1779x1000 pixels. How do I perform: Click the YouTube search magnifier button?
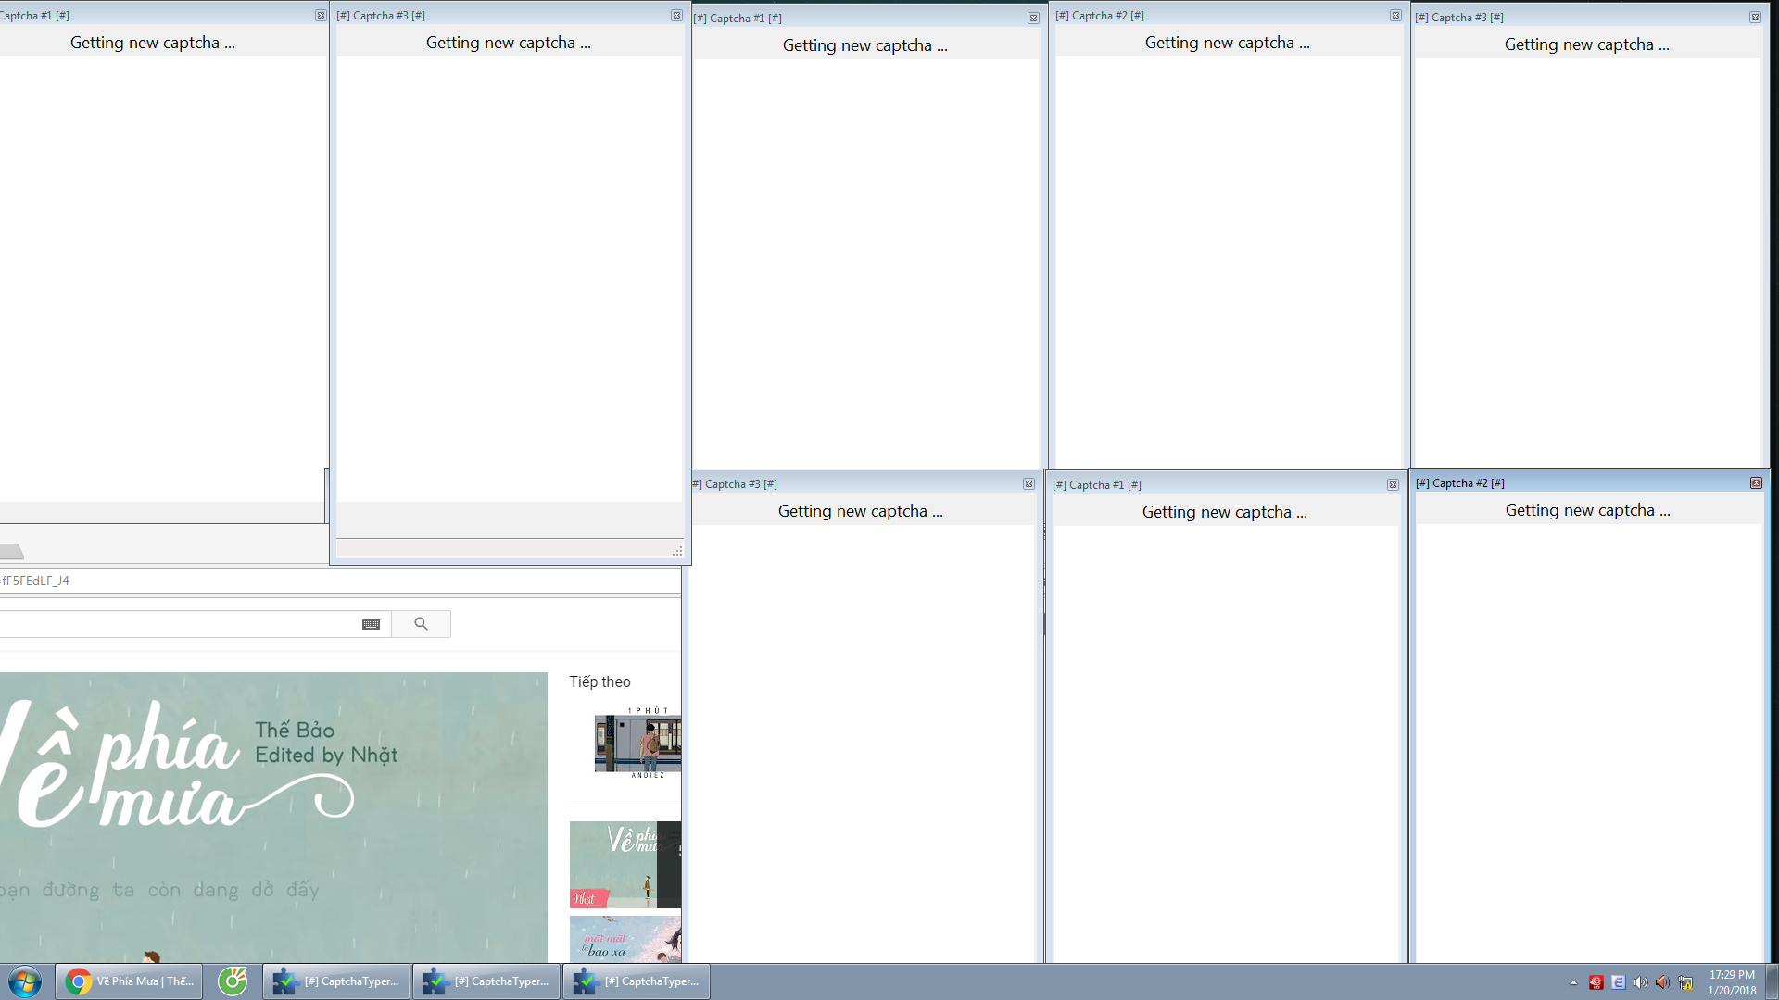(421, 624)
